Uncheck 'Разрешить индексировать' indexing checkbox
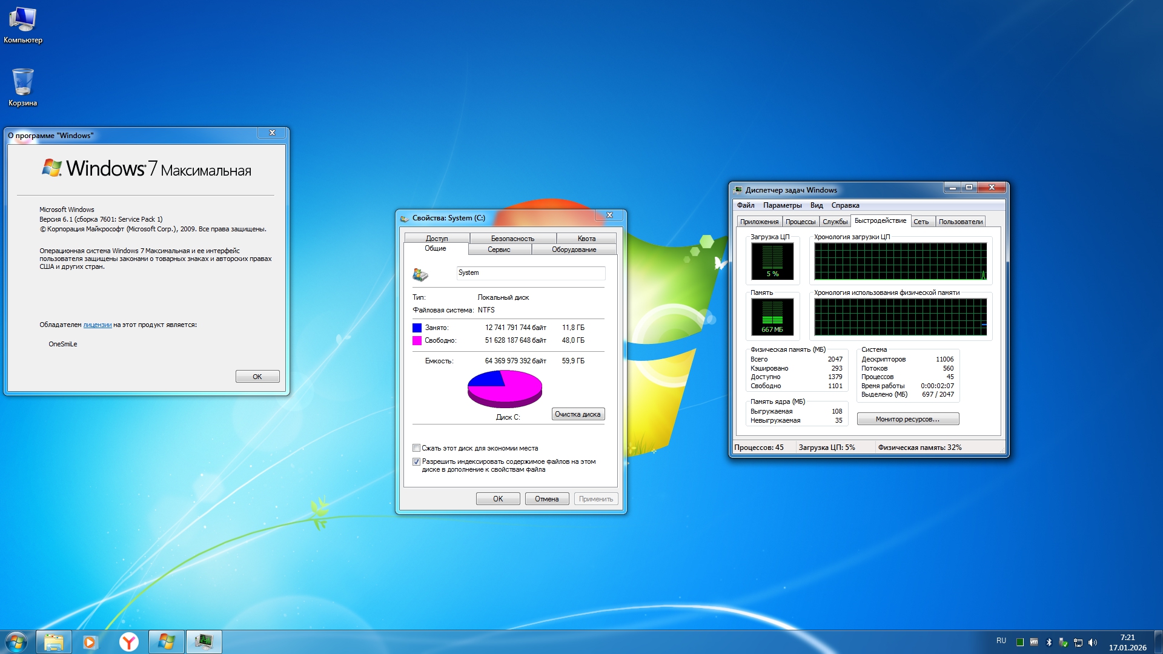1163x654 pixels. [417, 461]
